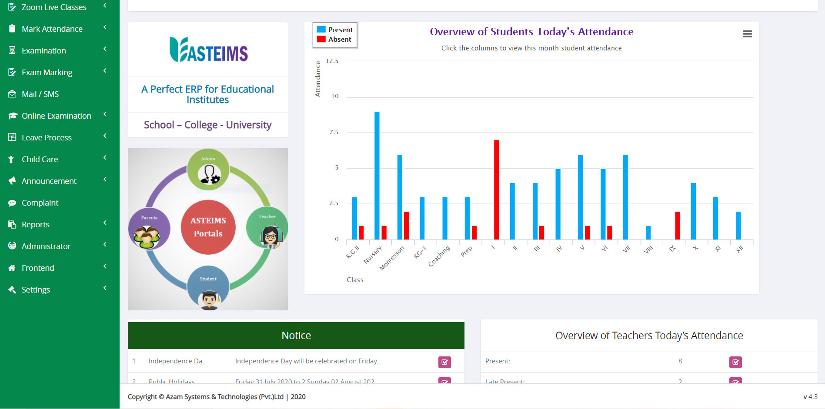Expand the Reports menu chevron
Image resolution: width=825 pixels, height=409 pixels.
105,223
